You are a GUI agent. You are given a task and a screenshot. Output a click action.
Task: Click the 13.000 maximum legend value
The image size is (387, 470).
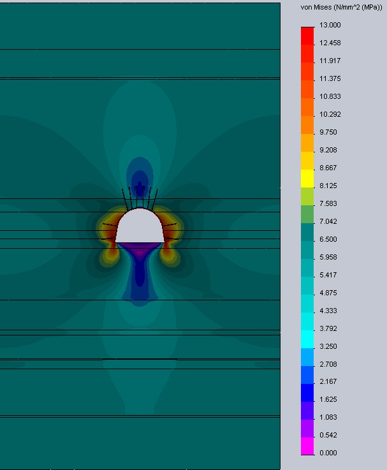[x=330, y=25]
